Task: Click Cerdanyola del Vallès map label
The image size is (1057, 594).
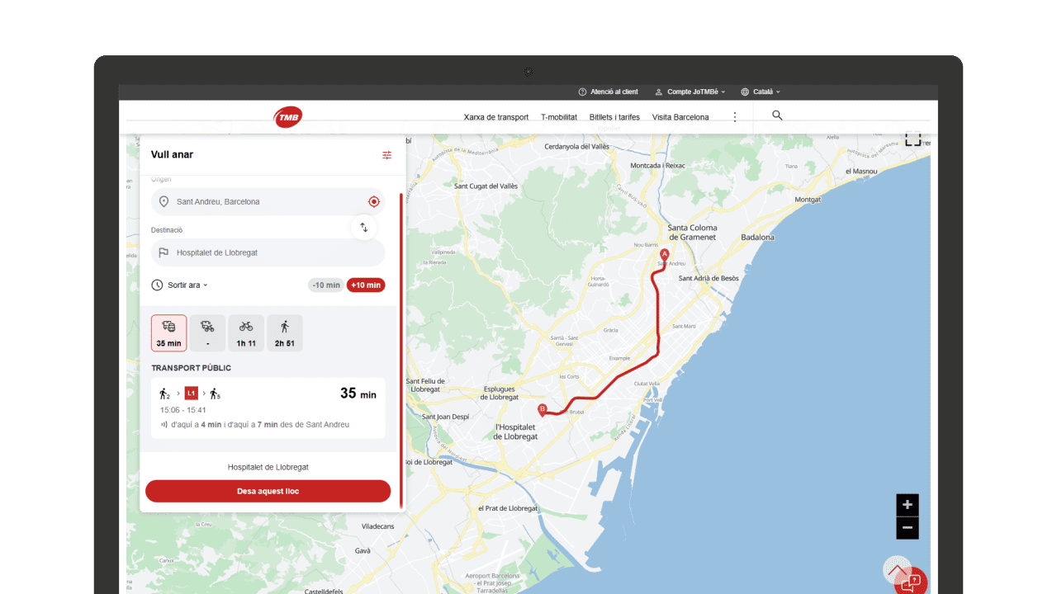Action: pyautogui.click(x=576, y=146)
